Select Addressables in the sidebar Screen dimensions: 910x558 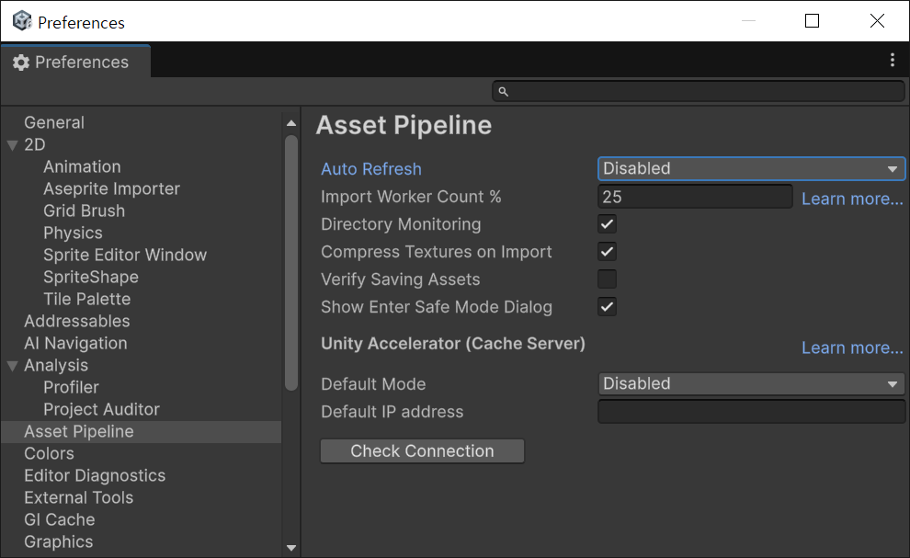76,321
